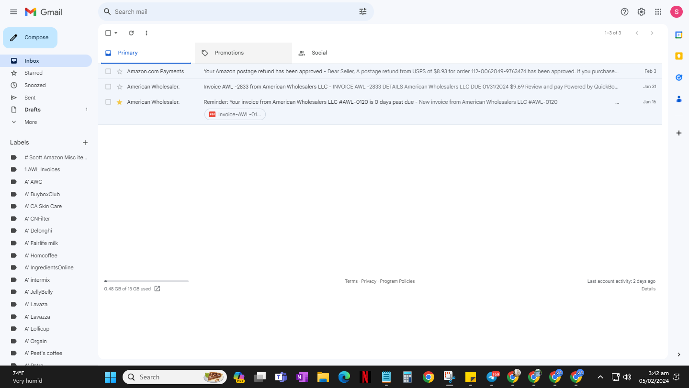
Task: Open Google Calendar side panel icon
Action: (x=678, y=35)
